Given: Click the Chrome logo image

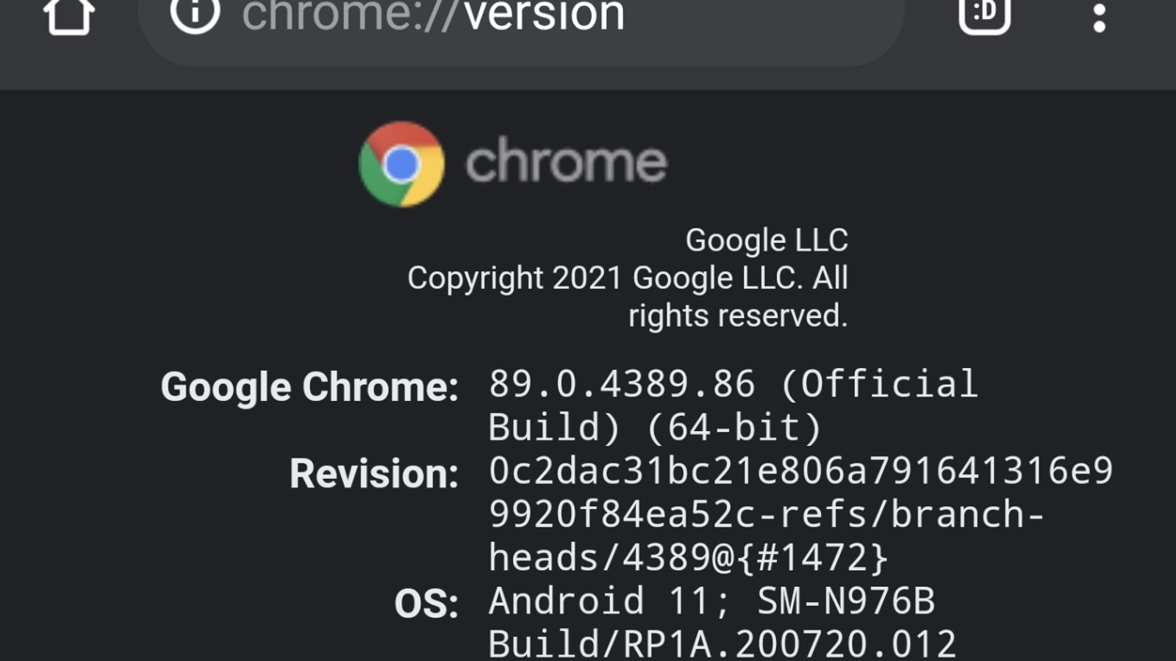Looking at the screenshot, I should point(401,164).
